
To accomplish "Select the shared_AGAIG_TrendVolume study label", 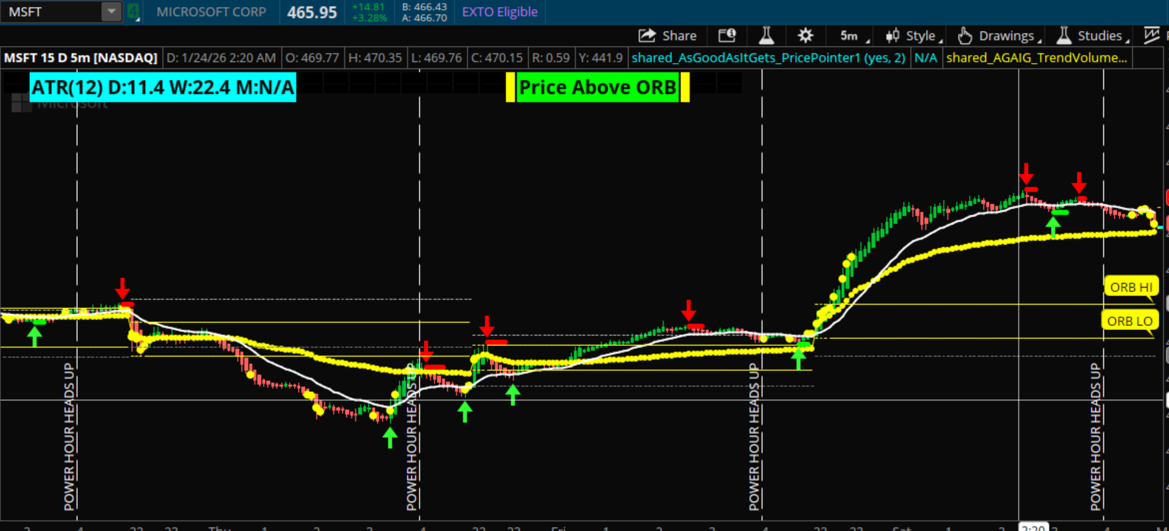I will click(1036, 58).
